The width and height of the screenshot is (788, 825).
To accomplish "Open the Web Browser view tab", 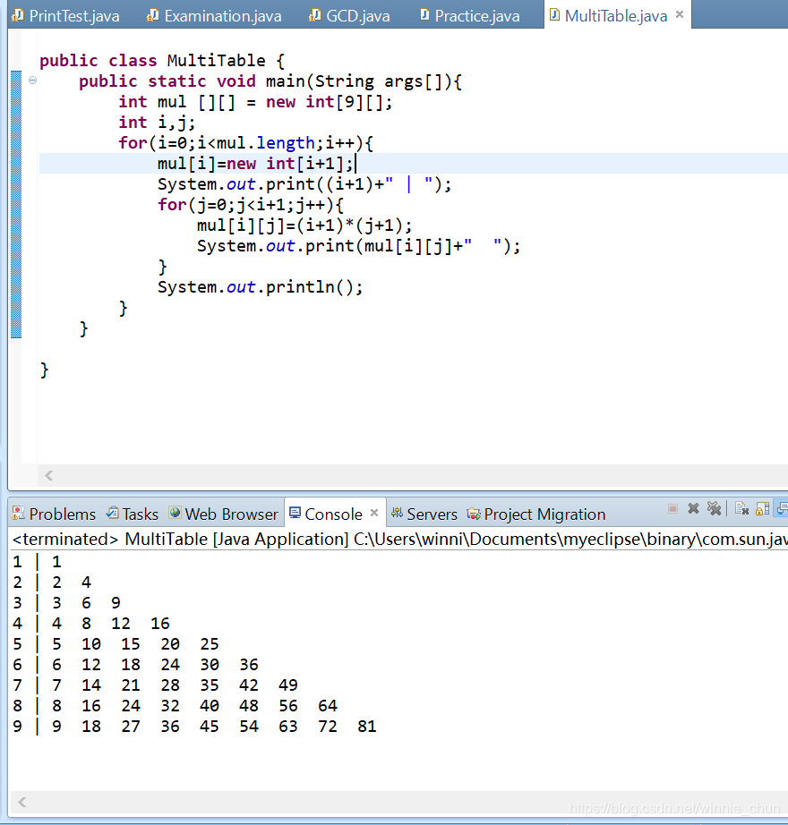I will pyautogui.click(x=223, y=514).
